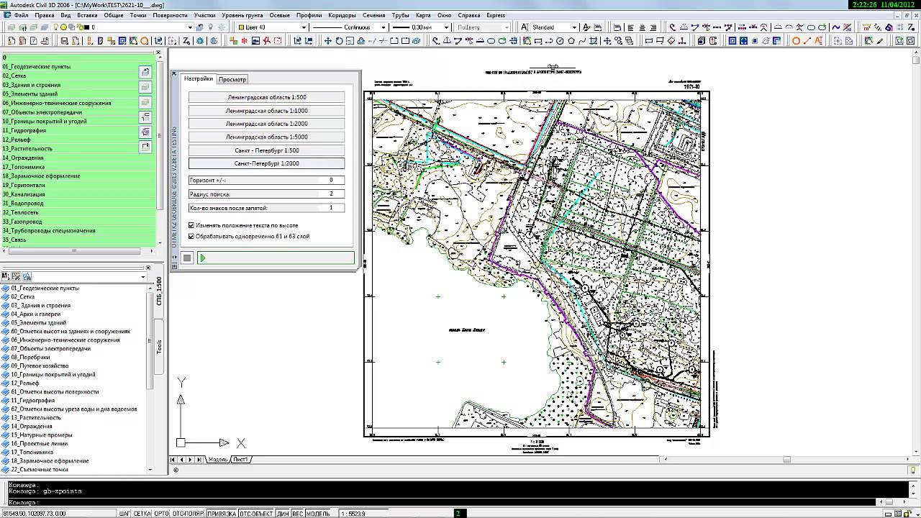Switch to the Просмотр tab

(232, 79)
